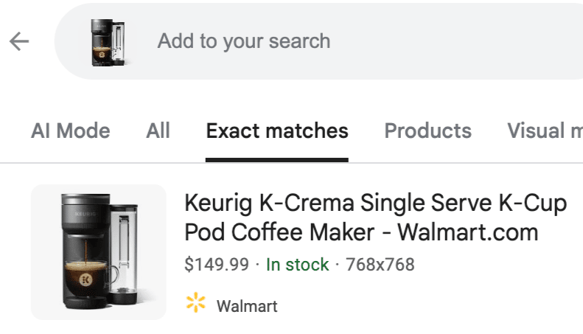
Task: Open the partially visible Visual matches tab
Action: (x=544, y=131)
